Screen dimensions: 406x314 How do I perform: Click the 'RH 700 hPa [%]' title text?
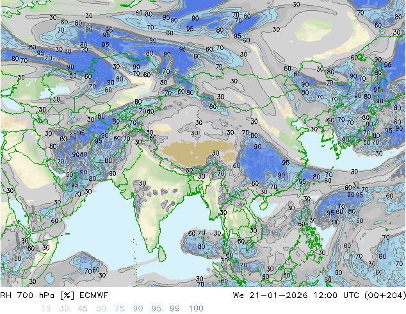click(x=37, y=295)
